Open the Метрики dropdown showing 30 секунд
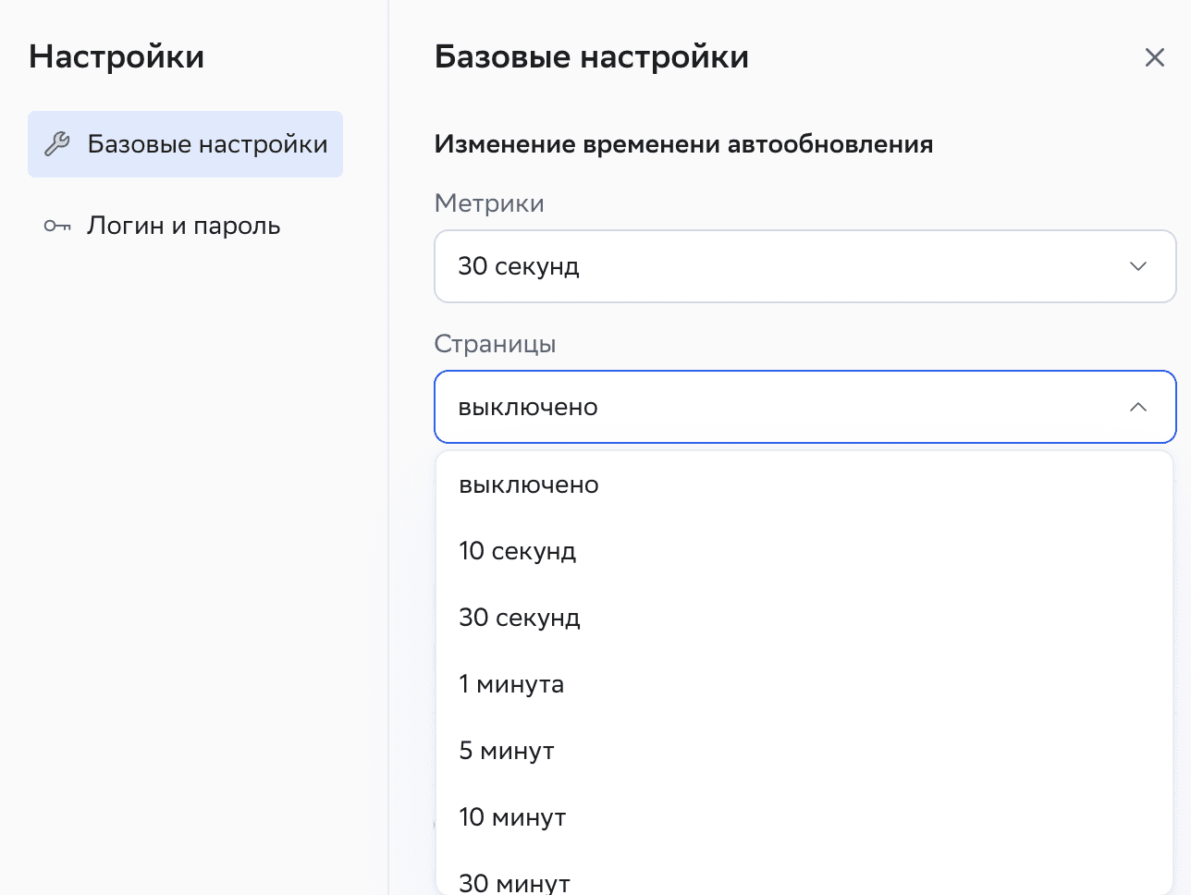Image resolution: width=1191 pixels, height=895 pixels. pyautogui.click(x=804, y=266)
